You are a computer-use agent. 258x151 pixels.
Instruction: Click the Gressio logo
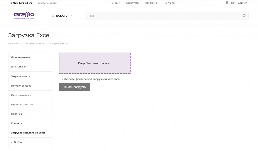point(24,16)
